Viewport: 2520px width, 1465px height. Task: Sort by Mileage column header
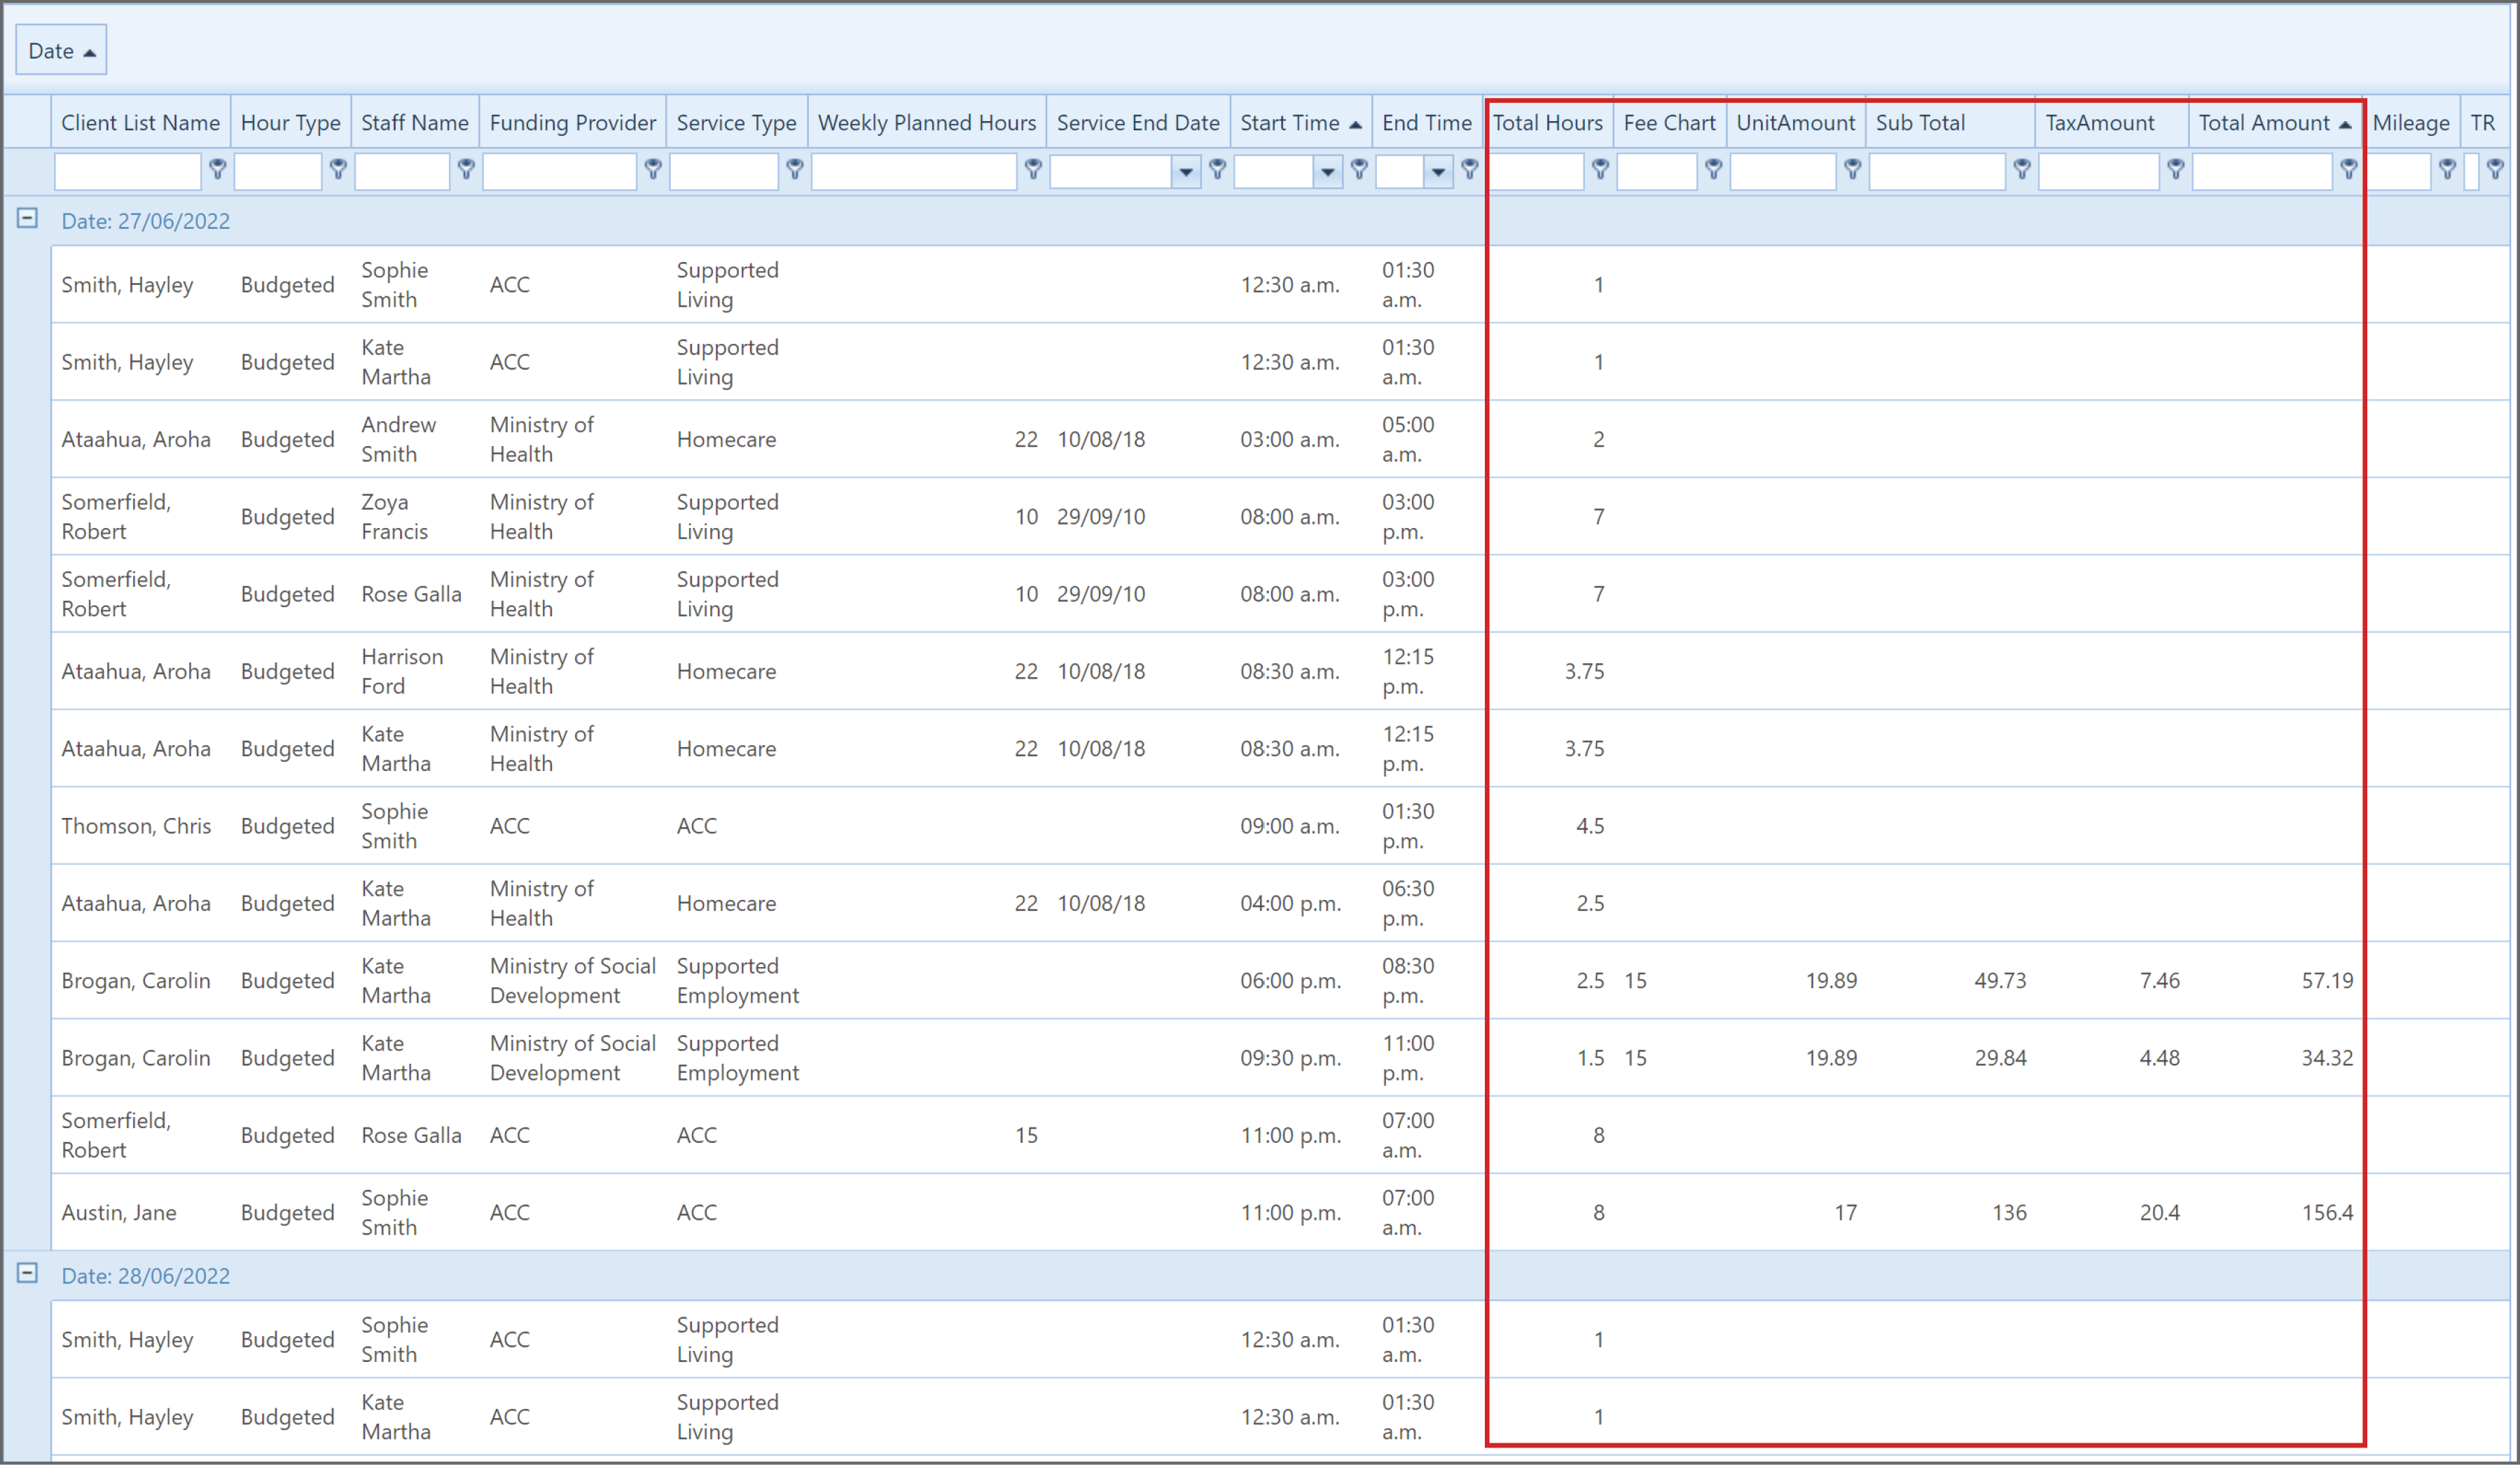click(x=2411, y=123)
